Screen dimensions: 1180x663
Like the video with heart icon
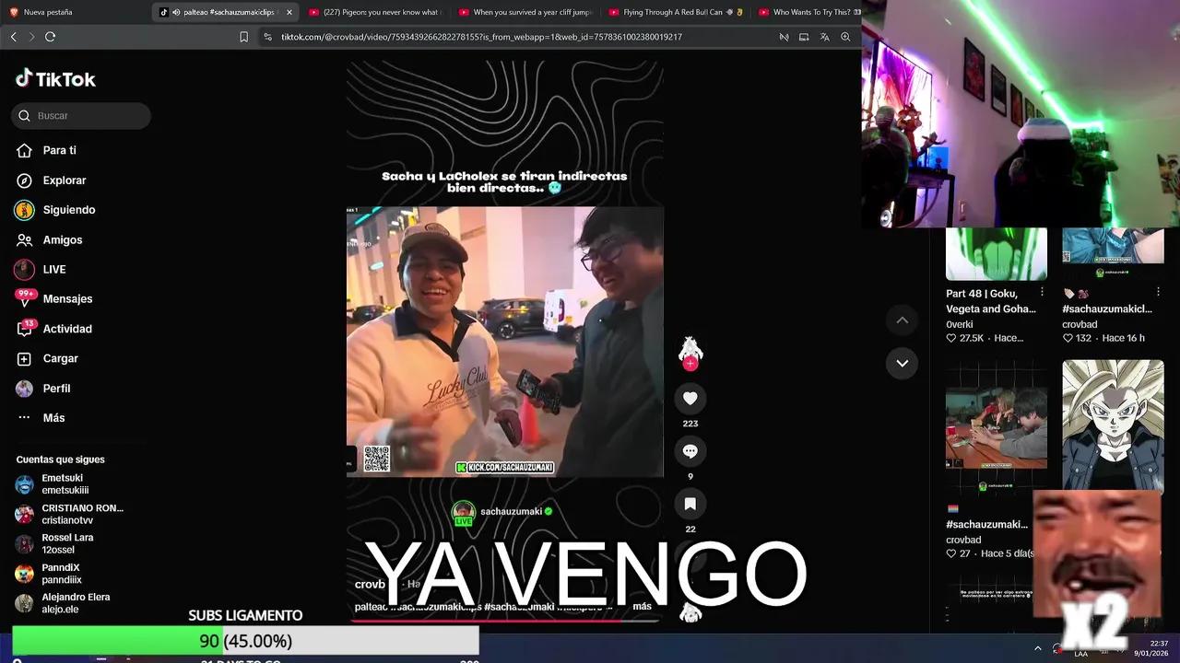[690, 398]
